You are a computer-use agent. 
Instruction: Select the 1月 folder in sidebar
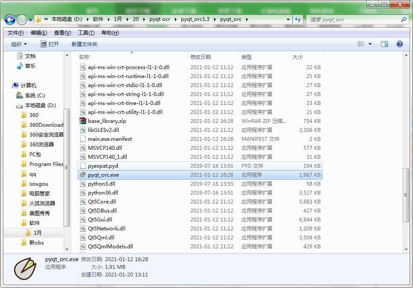point(38,233)
